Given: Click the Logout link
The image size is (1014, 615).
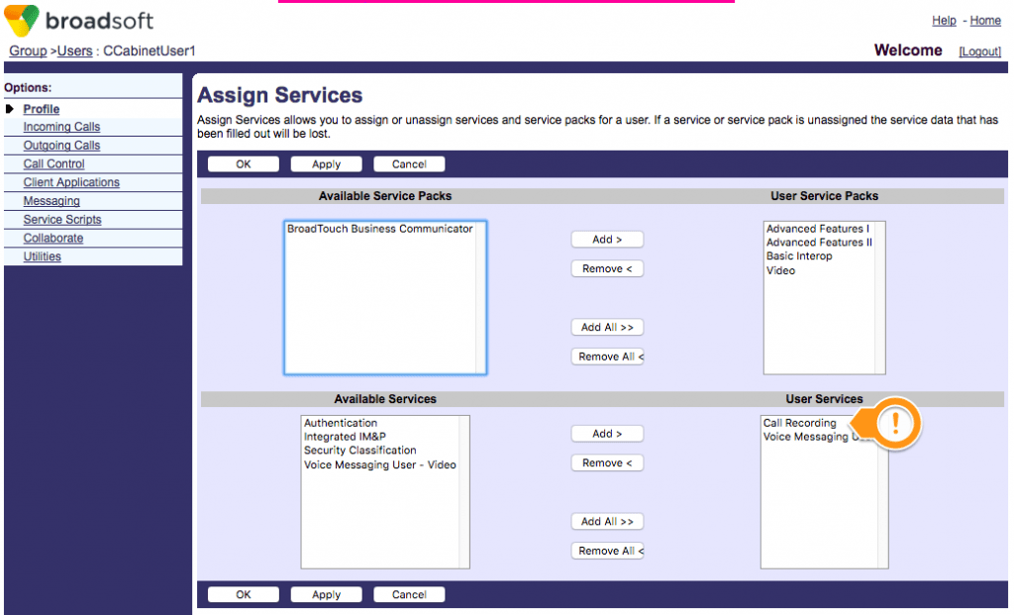Looking at the screenshot, I should tap(978, 51).
